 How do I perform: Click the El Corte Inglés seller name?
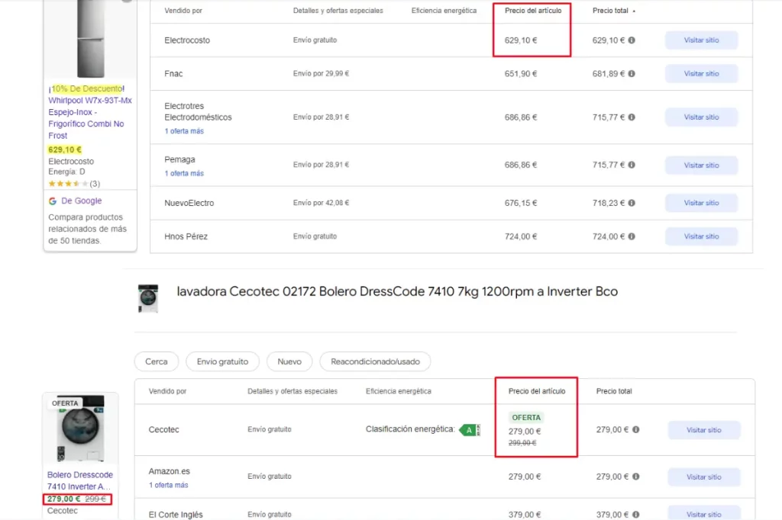click(x=176, y=515)
